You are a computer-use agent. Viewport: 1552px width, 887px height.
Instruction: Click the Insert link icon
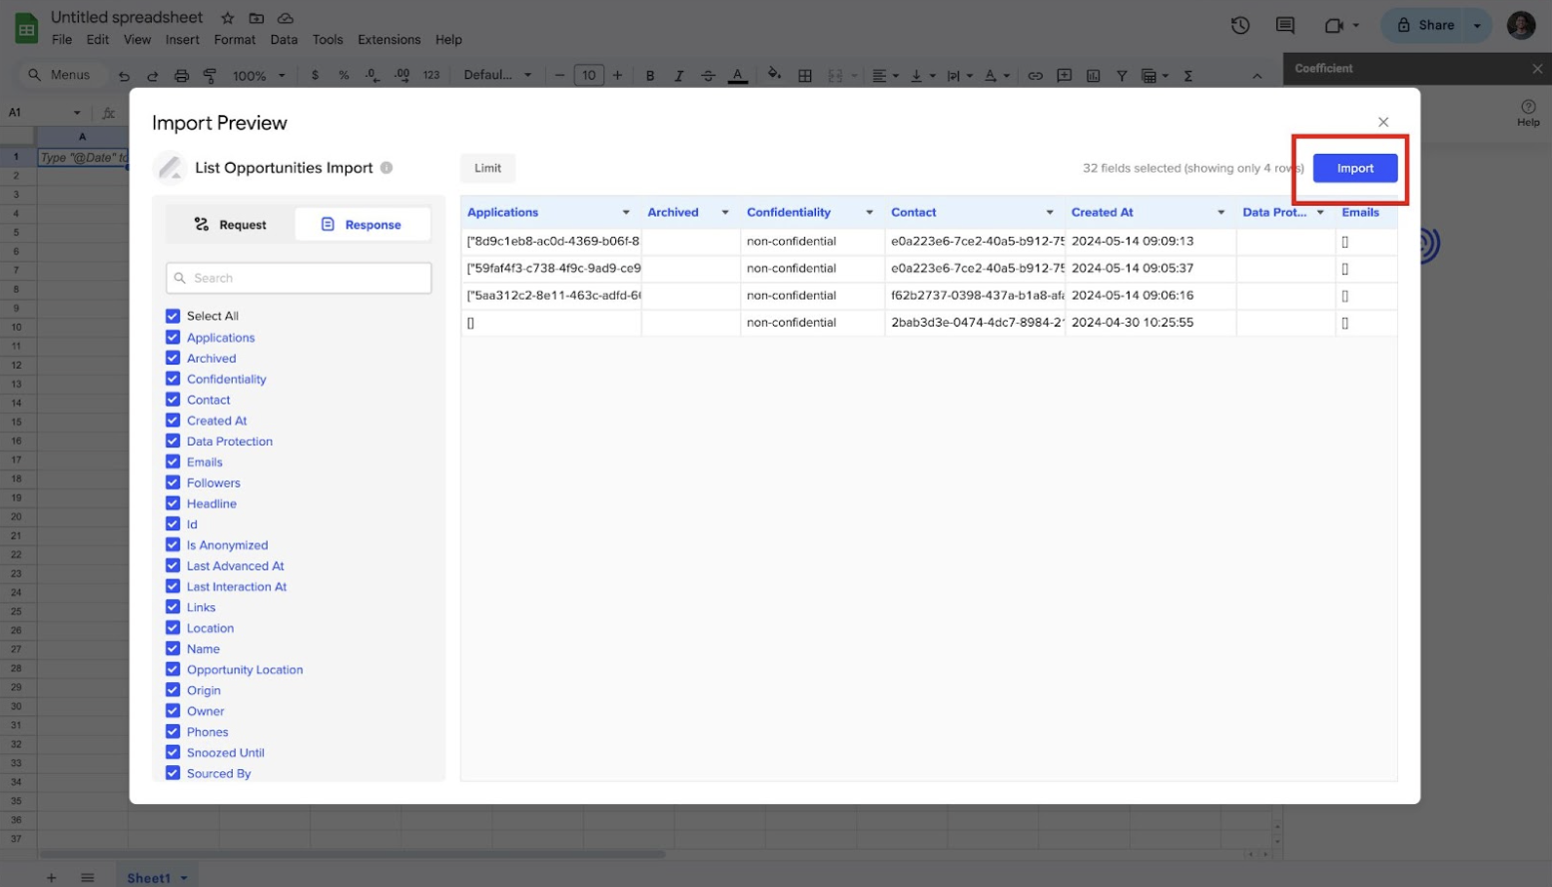point(1036,76)
